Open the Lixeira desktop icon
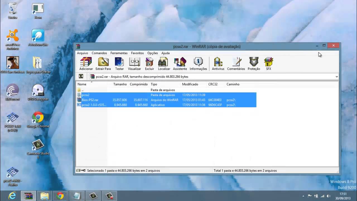This screenshot has height=201, width=357. 13,11
